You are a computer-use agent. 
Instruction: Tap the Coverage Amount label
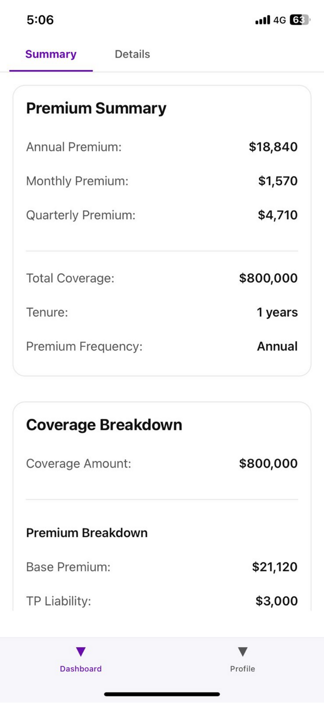coord(79,463)
